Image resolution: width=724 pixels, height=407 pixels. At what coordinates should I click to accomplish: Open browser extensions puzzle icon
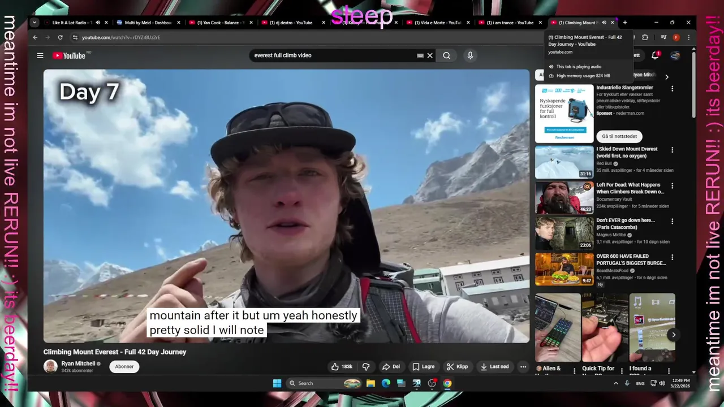[x=645, y=37]
